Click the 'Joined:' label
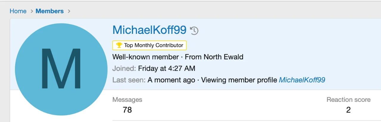Screen dimensions: 381x122 pyautogui.click(x=124, y=69)
